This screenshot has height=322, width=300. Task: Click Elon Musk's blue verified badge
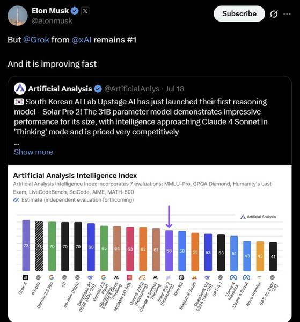(75, 11)
